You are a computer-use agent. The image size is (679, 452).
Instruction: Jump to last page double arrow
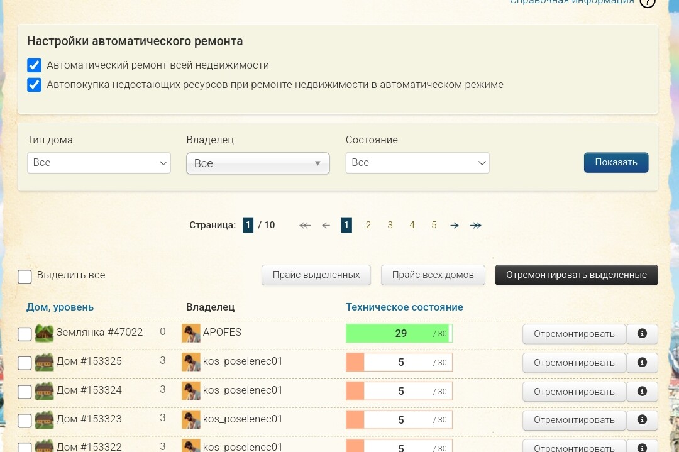click(476, 226)
